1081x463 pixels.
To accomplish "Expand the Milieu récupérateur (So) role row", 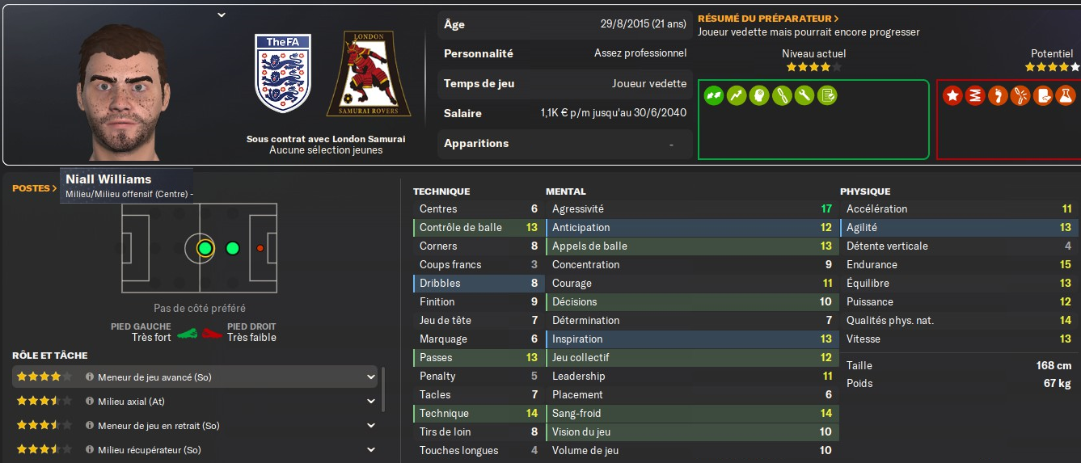I will (371, 450).
